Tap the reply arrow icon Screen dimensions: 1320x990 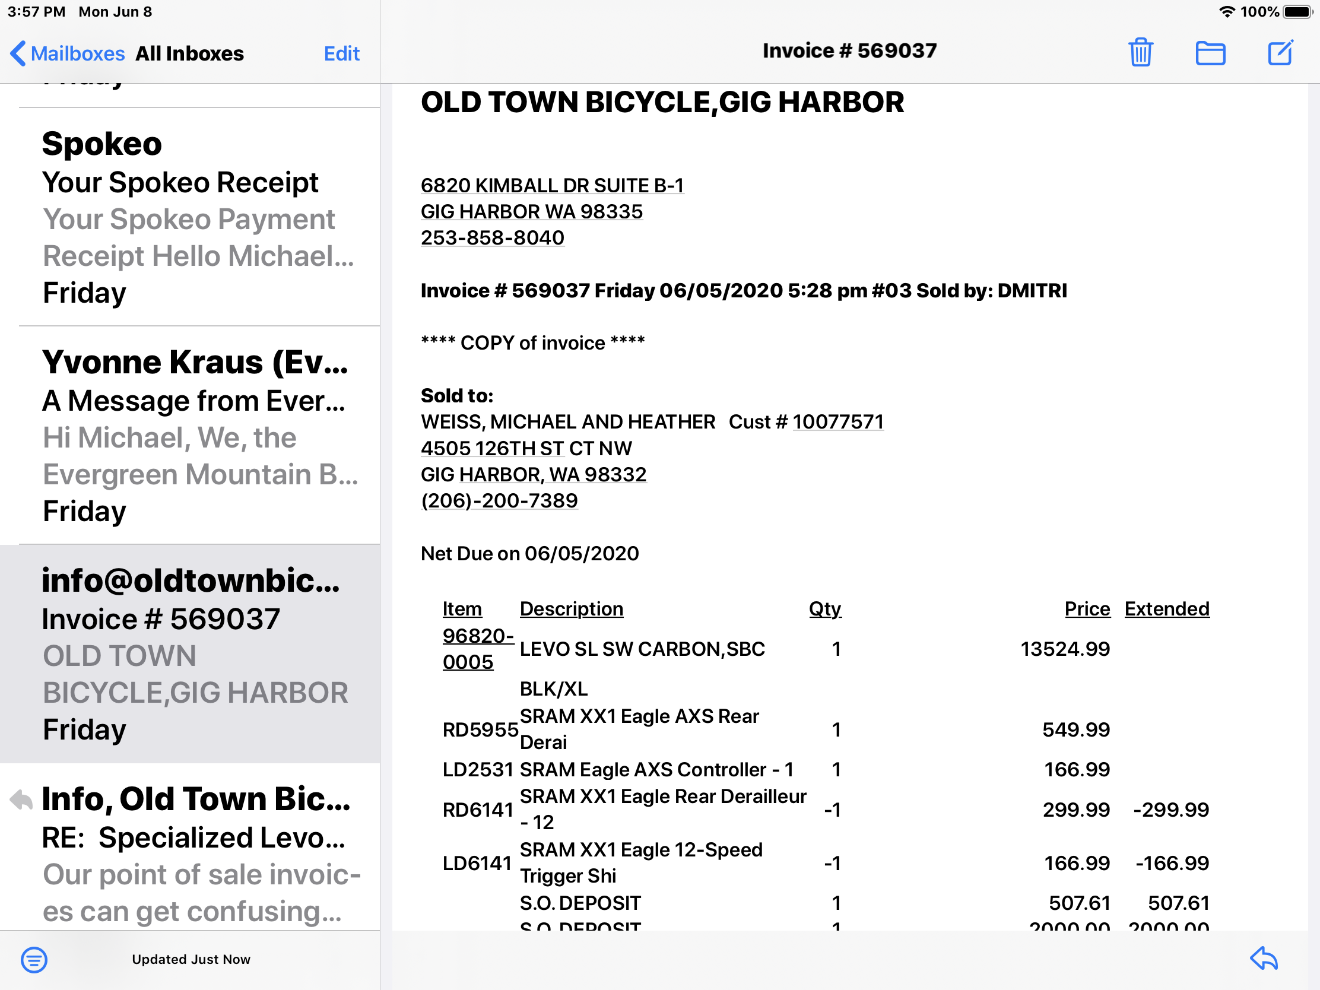coord(1263,959)
